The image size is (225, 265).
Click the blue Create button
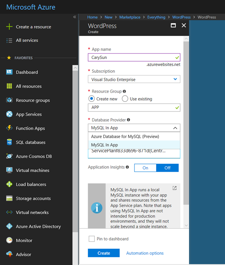coord(104,253)
